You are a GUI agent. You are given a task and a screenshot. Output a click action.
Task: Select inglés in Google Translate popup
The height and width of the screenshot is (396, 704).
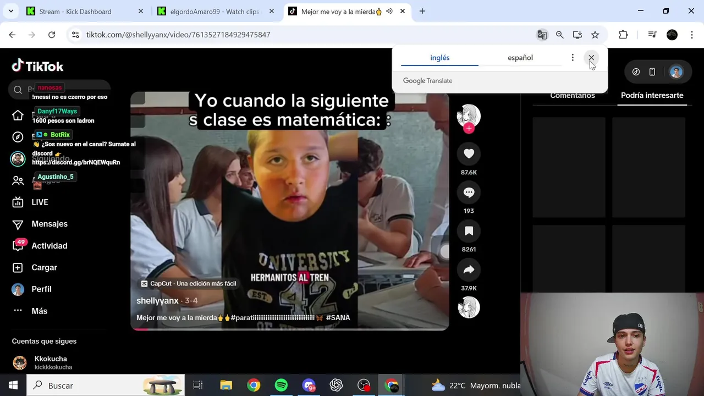coord(440,58)
